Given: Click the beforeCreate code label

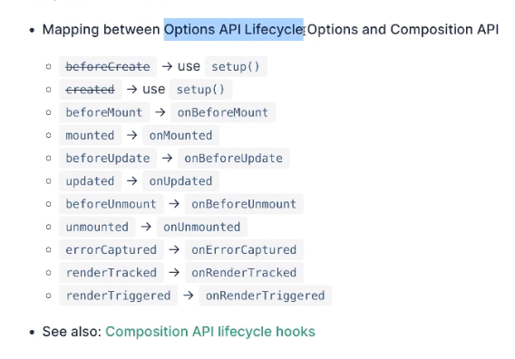Looking at the screenshot, I should click(x=108, y=67).
